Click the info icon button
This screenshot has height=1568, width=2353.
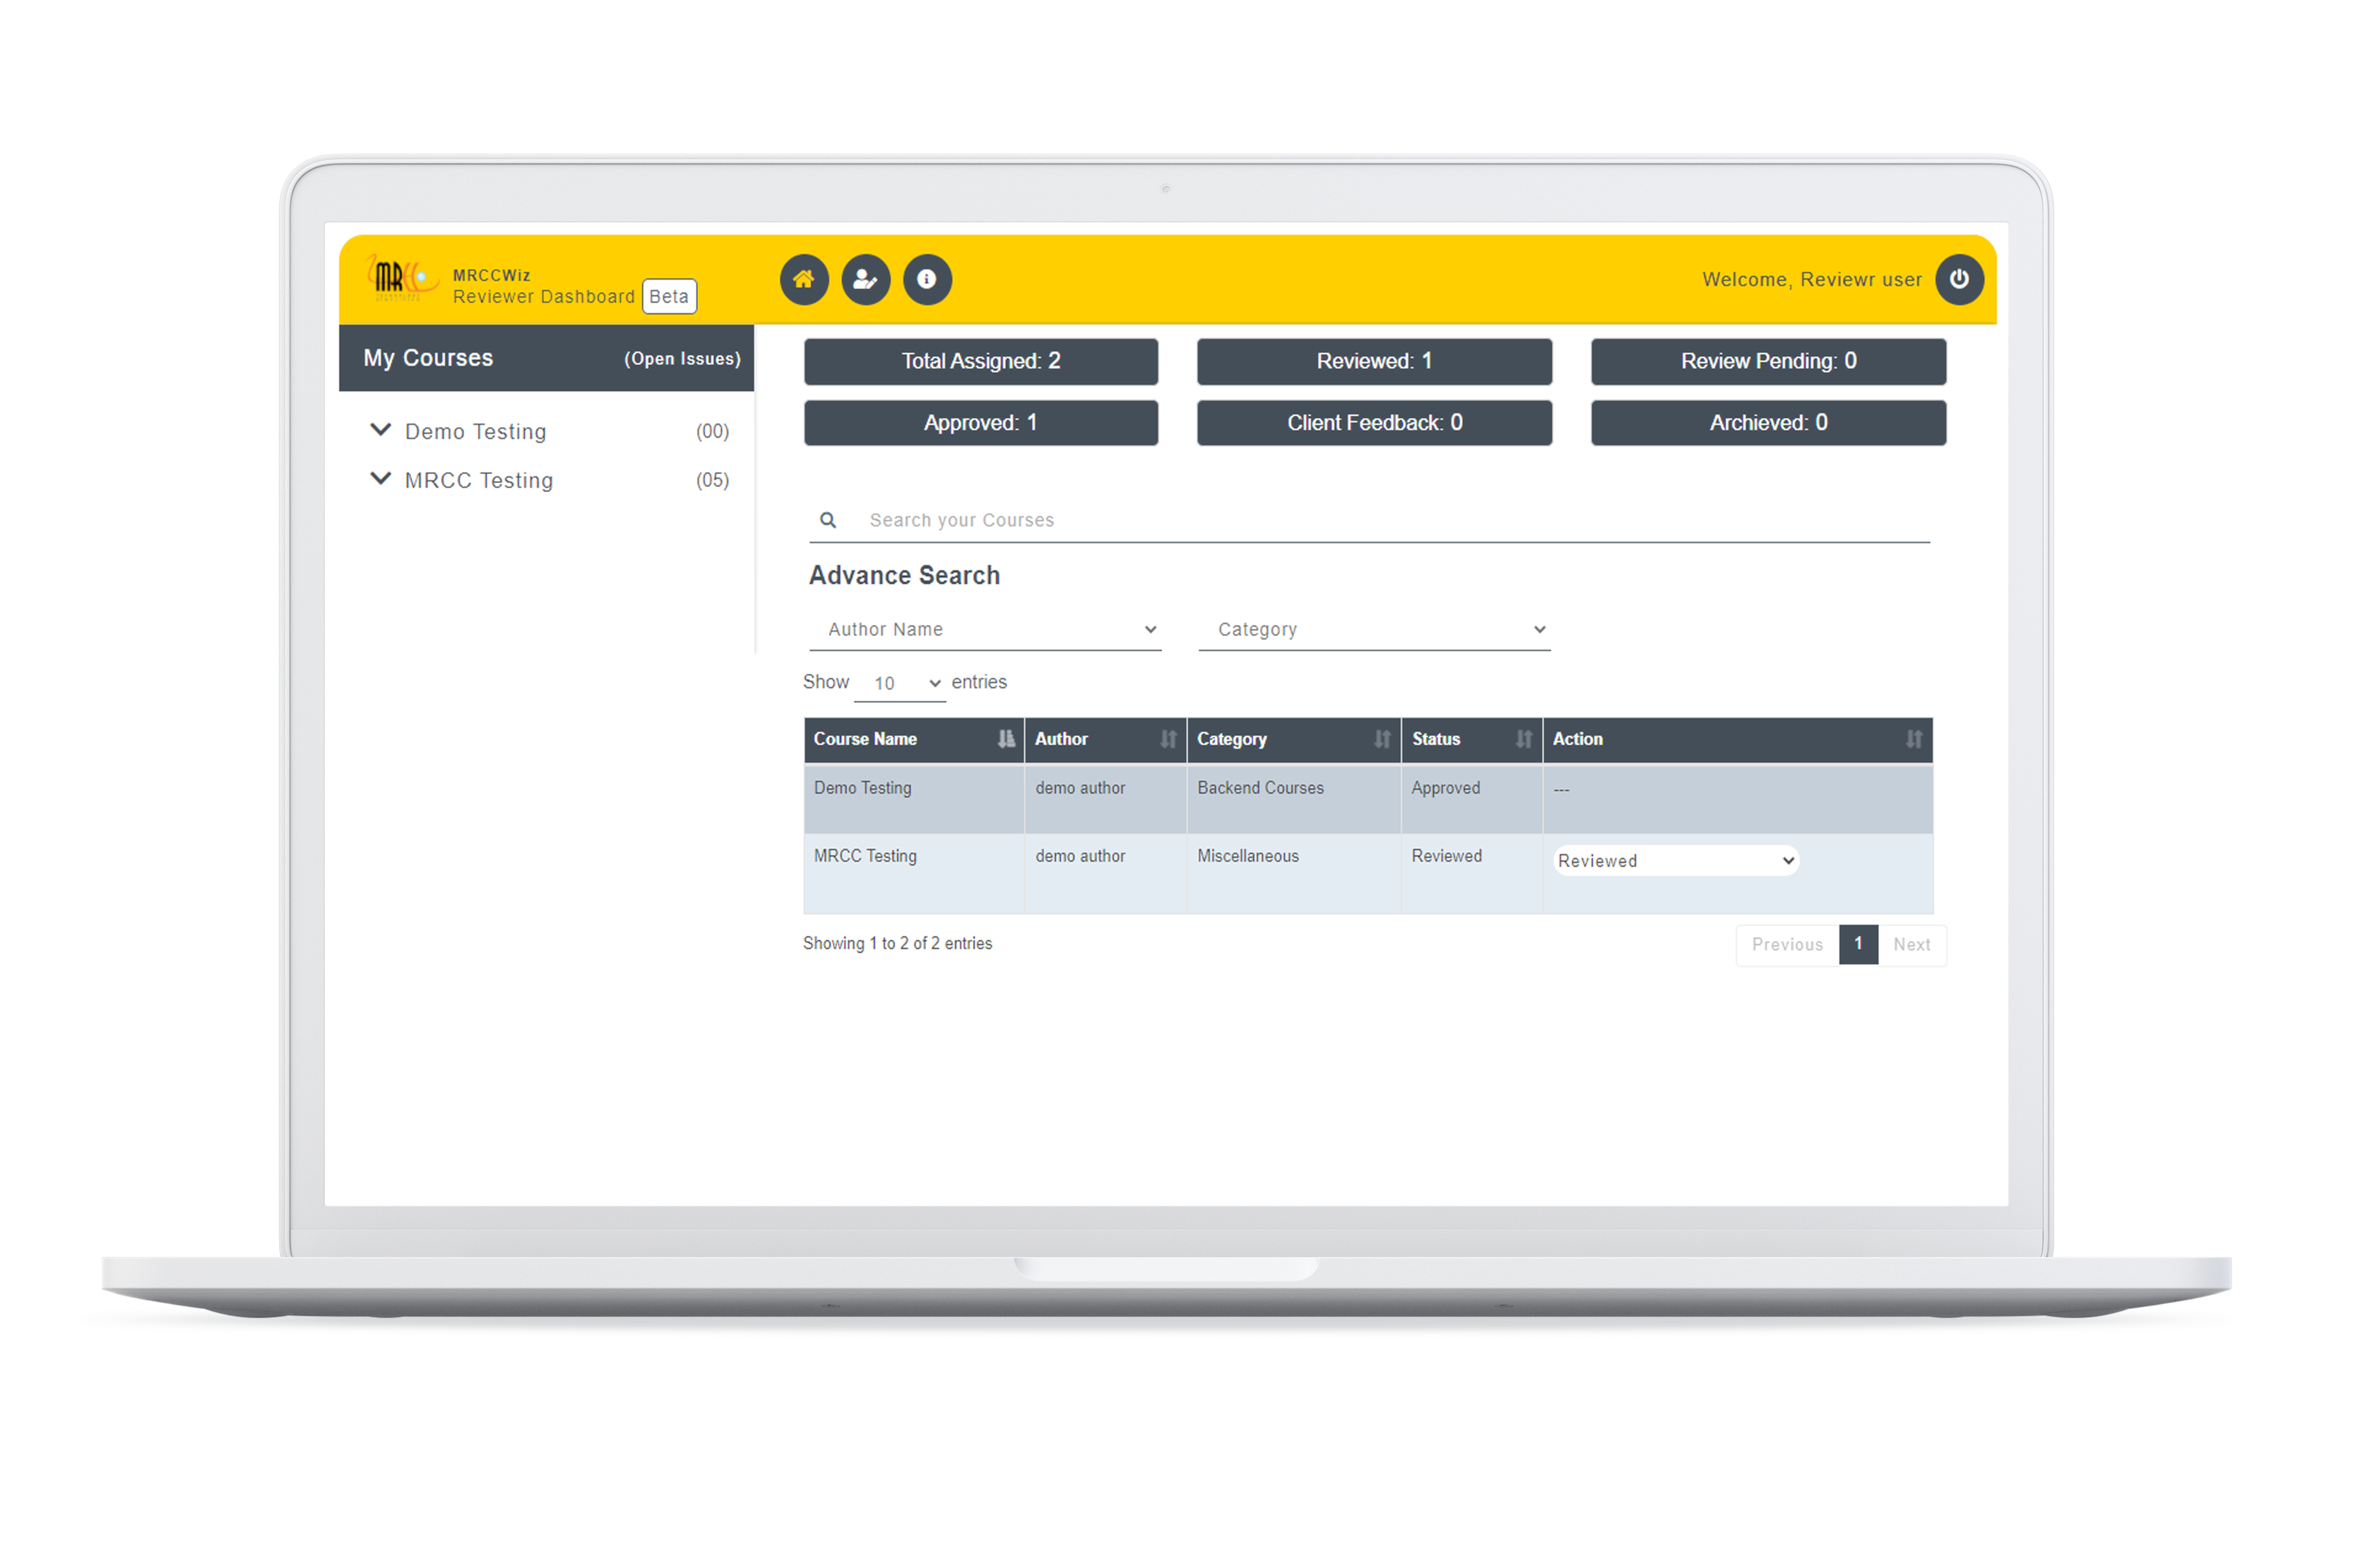tap(927, 280)
